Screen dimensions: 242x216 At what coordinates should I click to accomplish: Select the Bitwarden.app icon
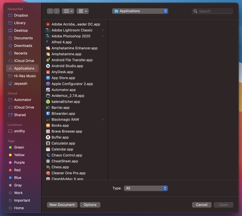click(x=48, y=114)
